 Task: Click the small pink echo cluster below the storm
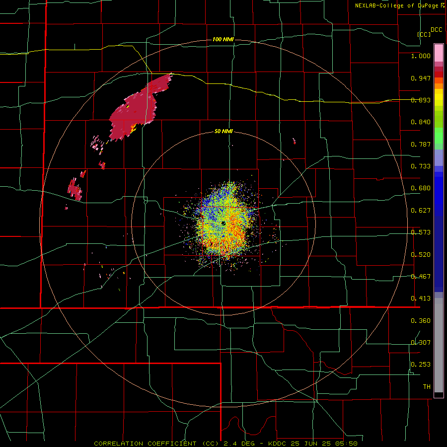click(x=97, y=145)
